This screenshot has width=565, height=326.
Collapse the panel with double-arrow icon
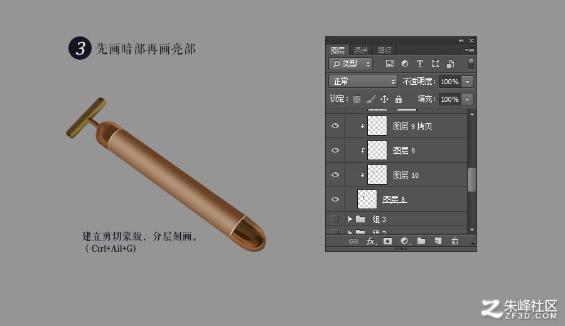(x=461, y=40)
